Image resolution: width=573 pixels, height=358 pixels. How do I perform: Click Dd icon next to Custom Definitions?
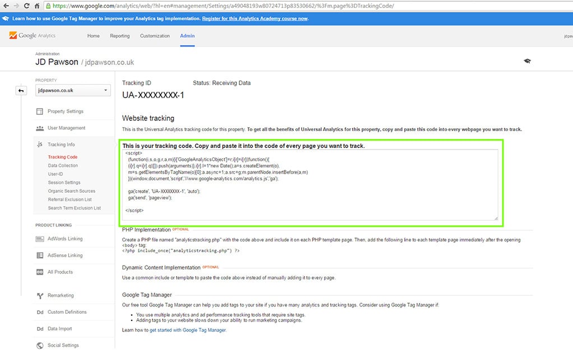pyautogui.click(x=40, y=312)
